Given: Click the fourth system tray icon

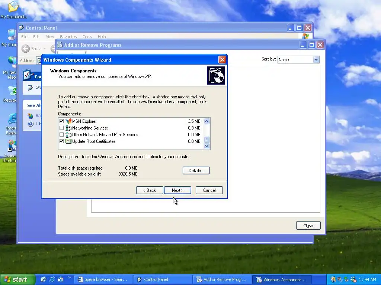Looking at the screenshot, I should click(353, 279).
